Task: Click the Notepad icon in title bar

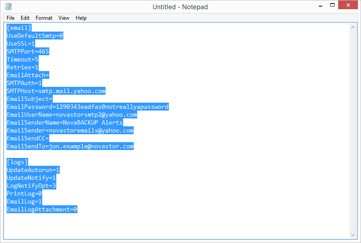Action: (x=8, y=7)
